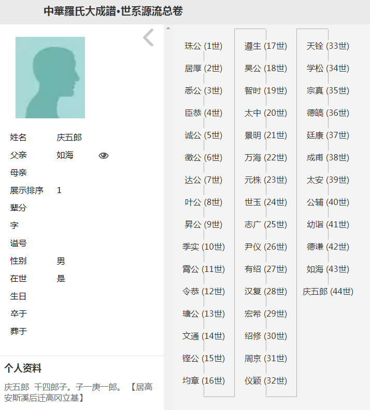This screenshot has width=370, height=410.
Task: Select 居厚 (2世) in lineage
Action: [204, 68]
